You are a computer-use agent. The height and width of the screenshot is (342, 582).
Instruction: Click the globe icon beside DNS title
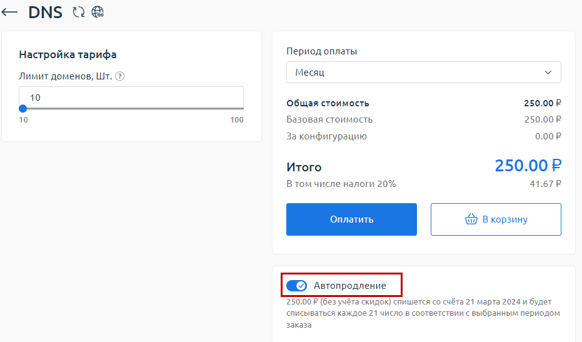point(98,12)
